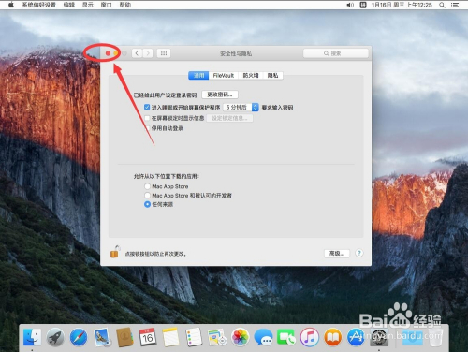Click the unlocked padlock icon
The image size is (468, 352).
pos(115,252)
